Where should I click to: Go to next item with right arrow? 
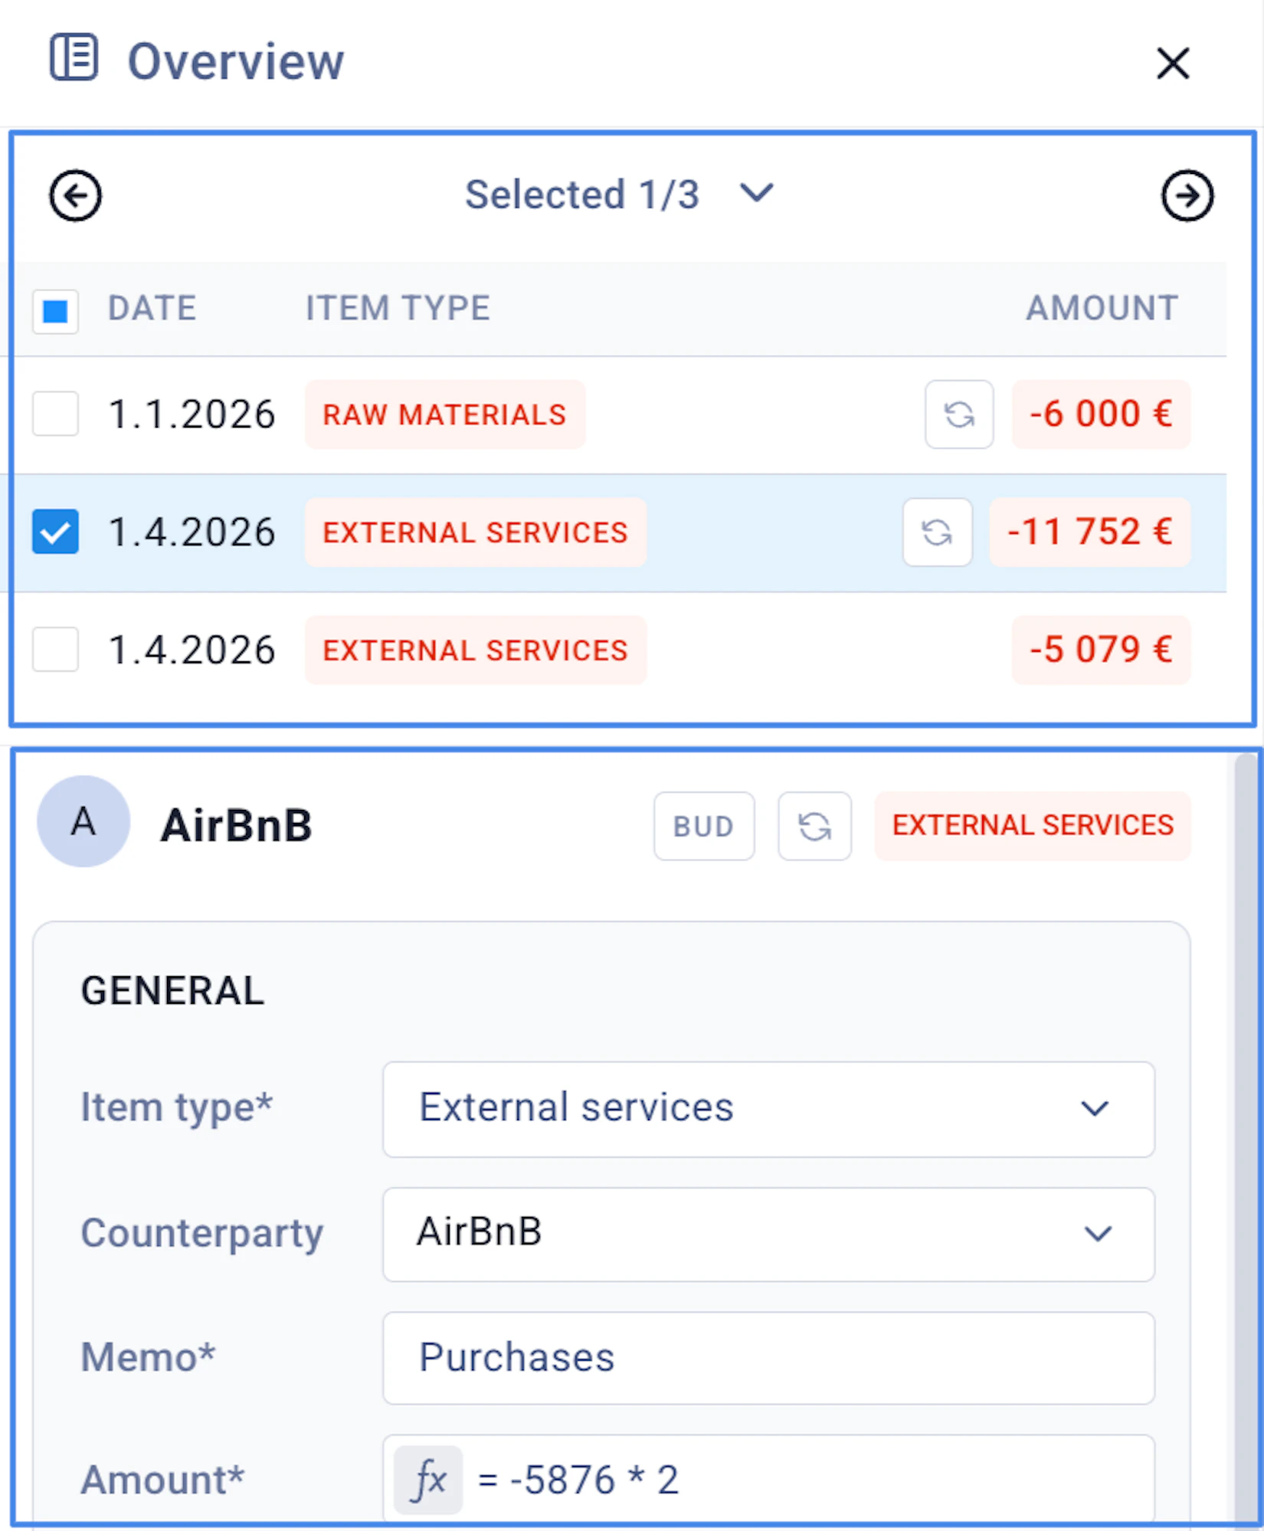pyautogui.click(x=1187, y=196)
